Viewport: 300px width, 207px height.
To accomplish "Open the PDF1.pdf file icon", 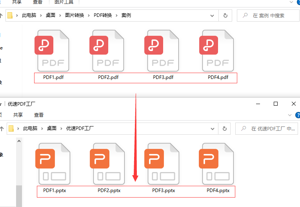I will (52, 51).
